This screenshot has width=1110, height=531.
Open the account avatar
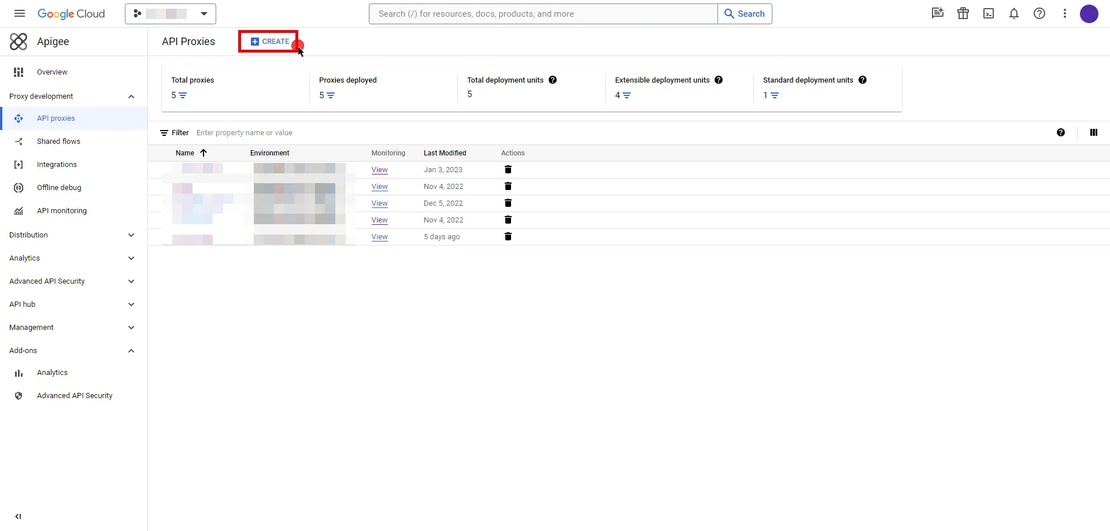pyautogui.click(x=1090, y=14)
